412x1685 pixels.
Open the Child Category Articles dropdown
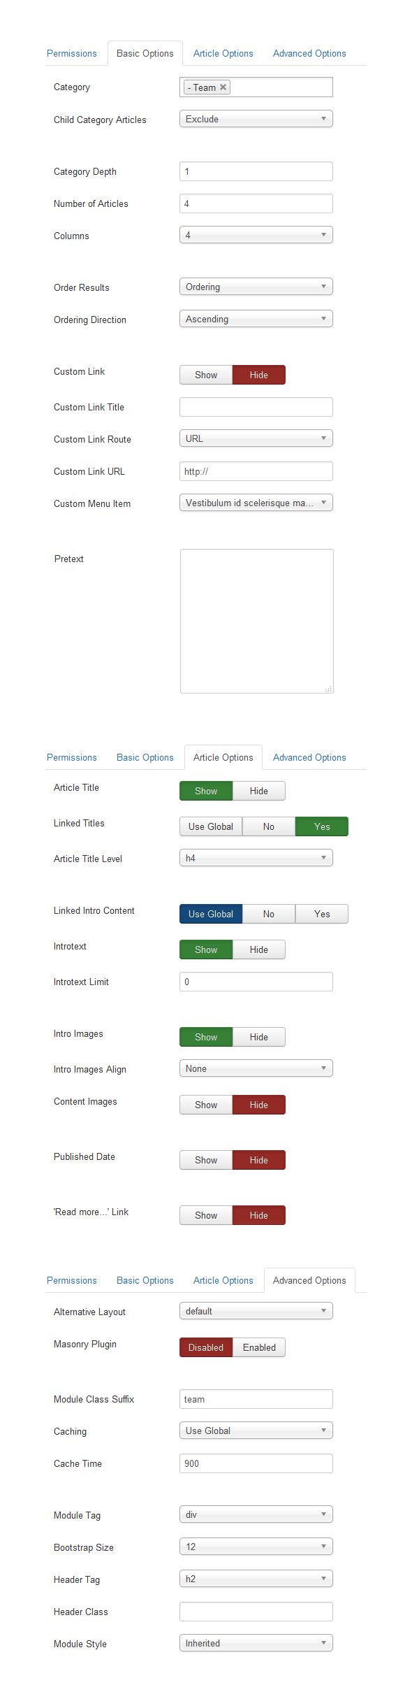click(x=256, y=119)
